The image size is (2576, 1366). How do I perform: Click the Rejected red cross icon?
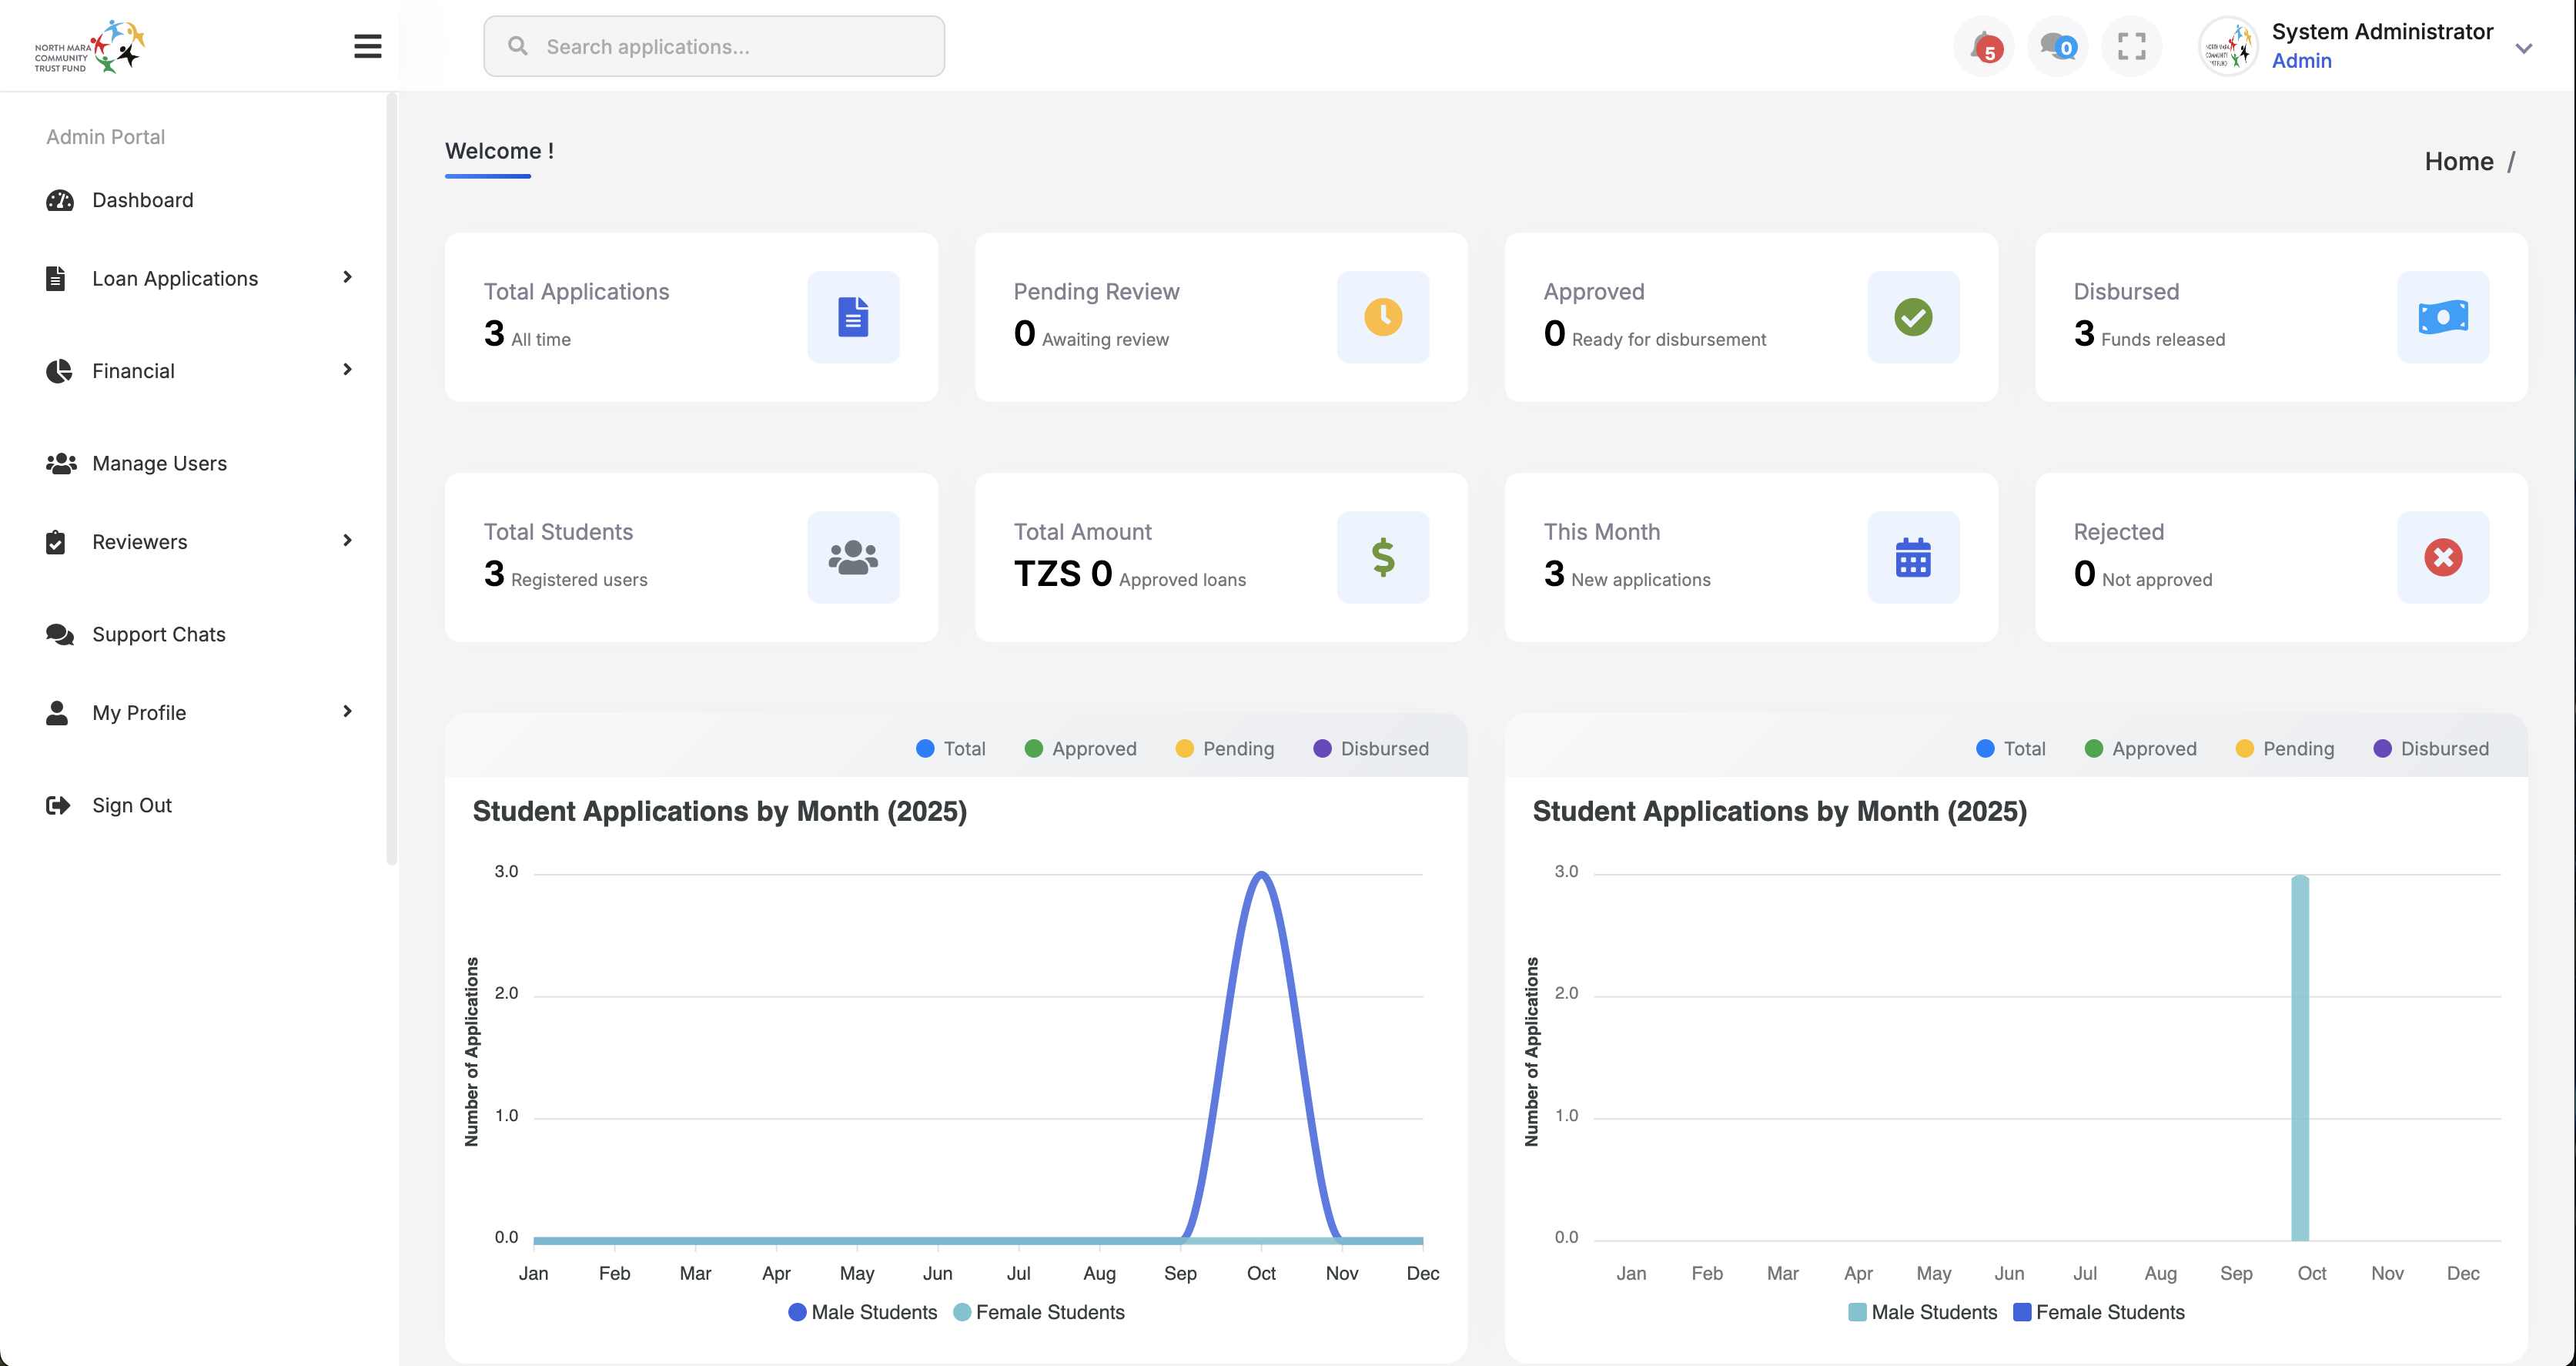[2442, 557]
